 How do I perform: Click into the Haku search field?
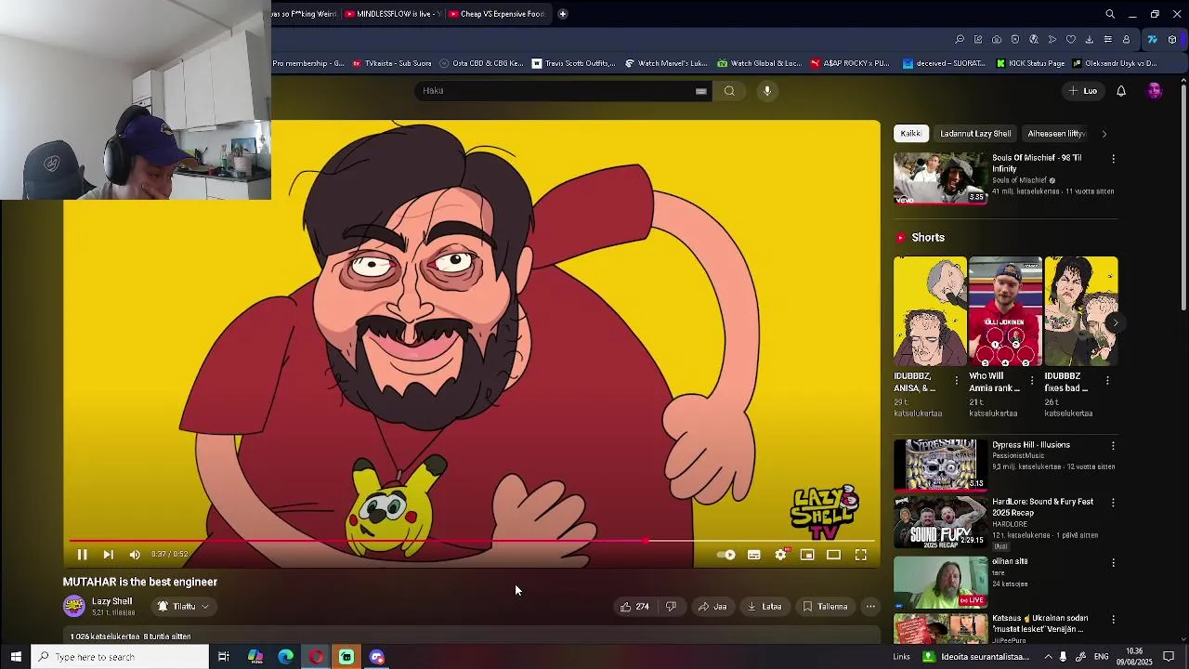555,91
